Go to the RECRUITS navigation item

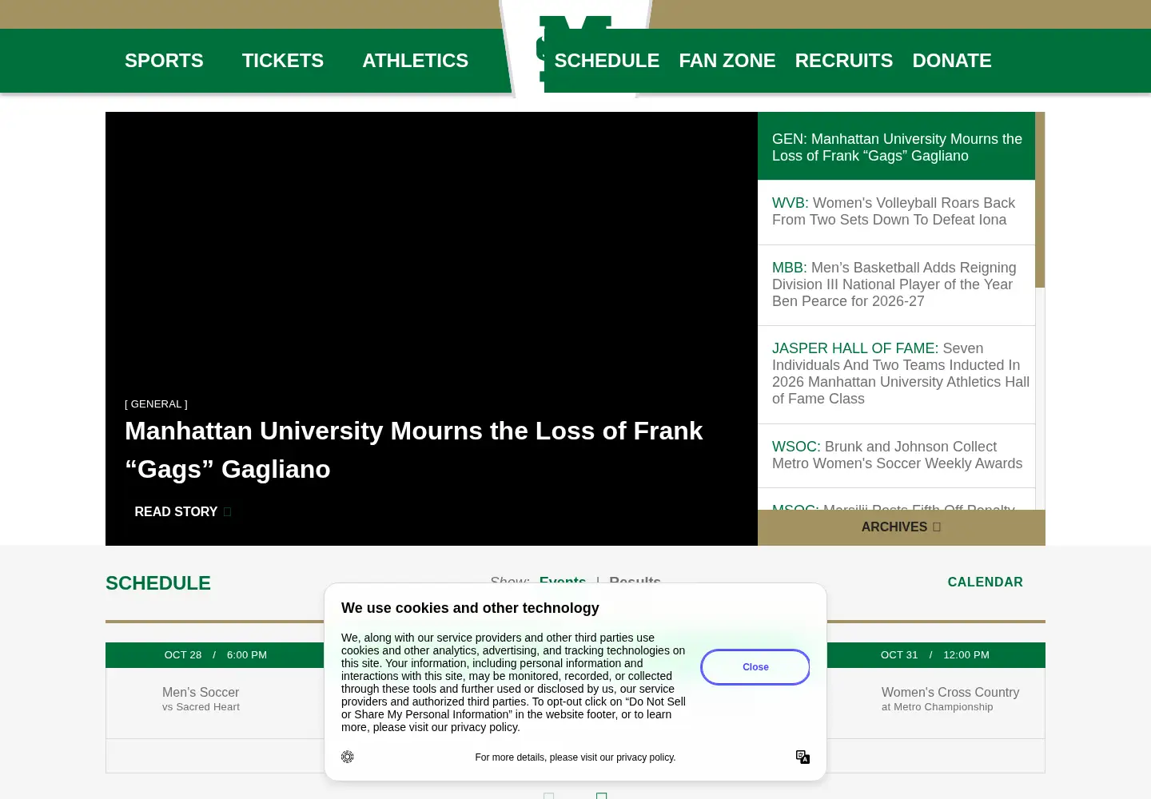[x=844, y=61]
